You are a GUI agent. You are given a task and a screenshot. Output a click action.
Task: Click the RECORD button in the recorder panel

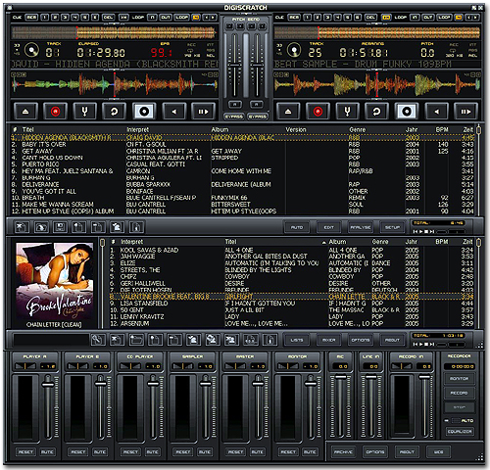pyautogui.click(x=459, y=393)
